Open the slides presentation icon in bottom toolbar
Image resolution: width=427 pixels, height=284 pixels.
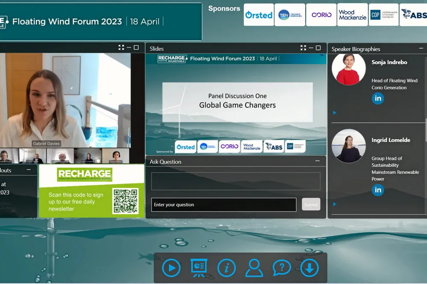point(199,268)
